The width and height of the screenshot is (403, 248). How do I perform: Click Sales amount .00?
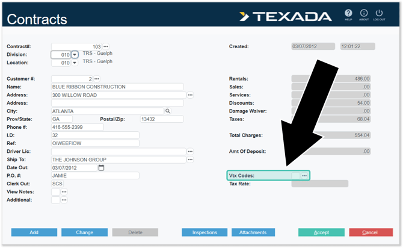pyautogui.click(x=331, y=87)
